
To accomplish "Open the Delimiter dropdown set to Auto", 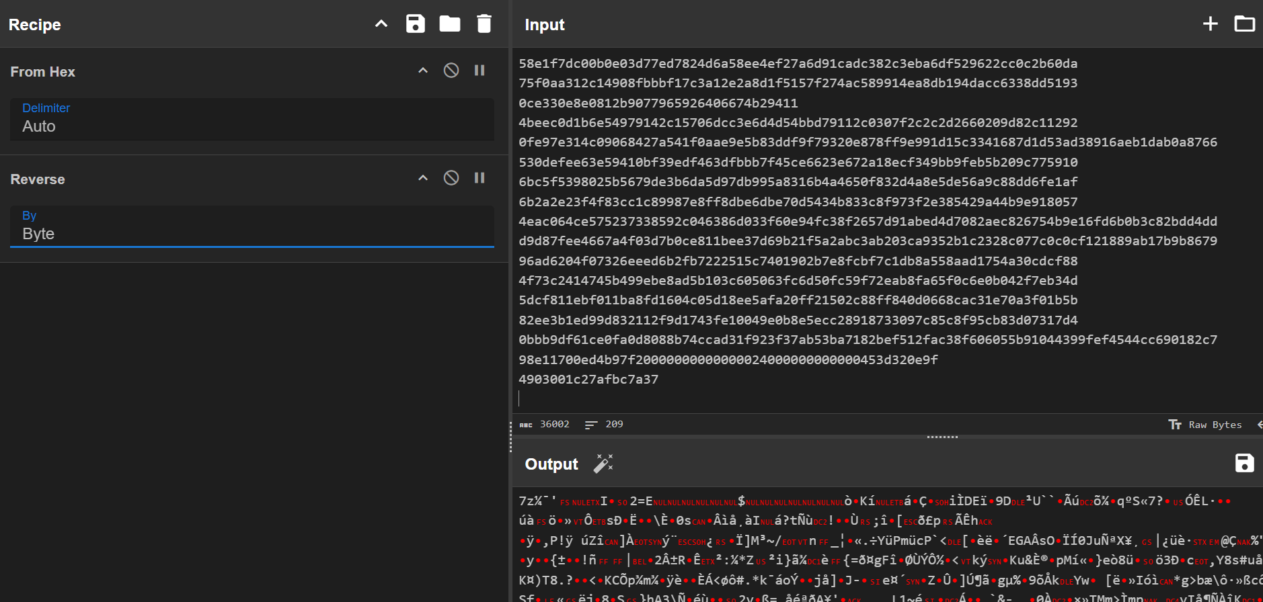I will (252, 120).
